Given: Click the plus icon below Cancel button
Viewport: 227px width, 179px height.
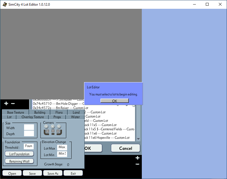Looking at the screenshot, I should (x=138, y=158).
